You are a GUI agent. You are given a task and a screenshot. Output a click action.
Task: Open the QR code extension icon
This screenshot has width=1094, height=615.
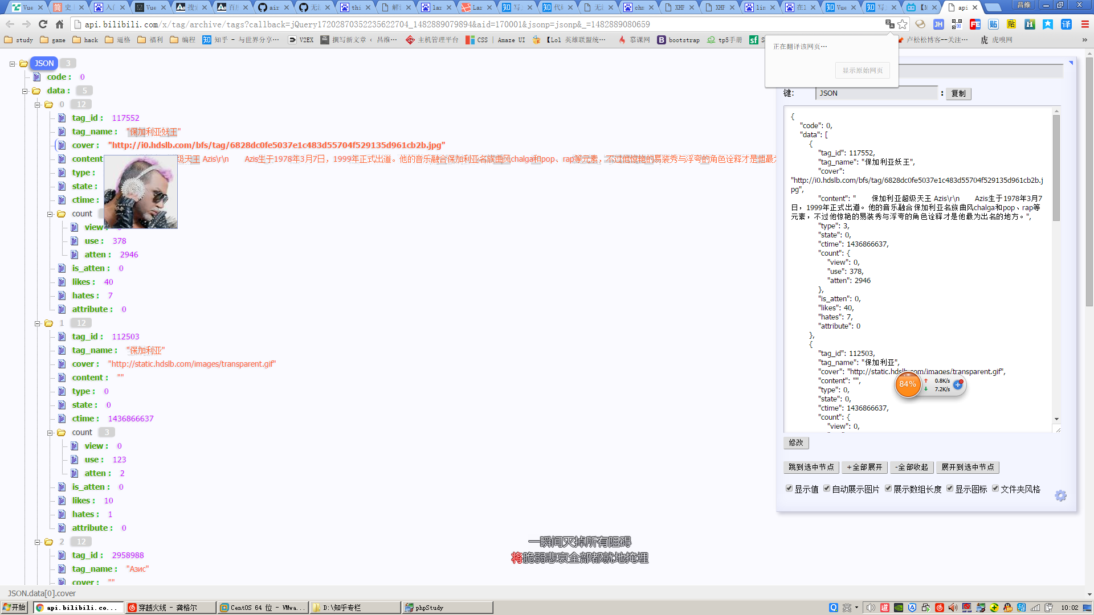957,24
